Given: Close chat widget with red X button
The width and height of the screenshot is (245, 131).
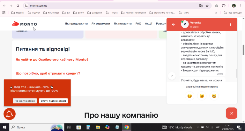Looking at the screenshot, I should [231, 113].
